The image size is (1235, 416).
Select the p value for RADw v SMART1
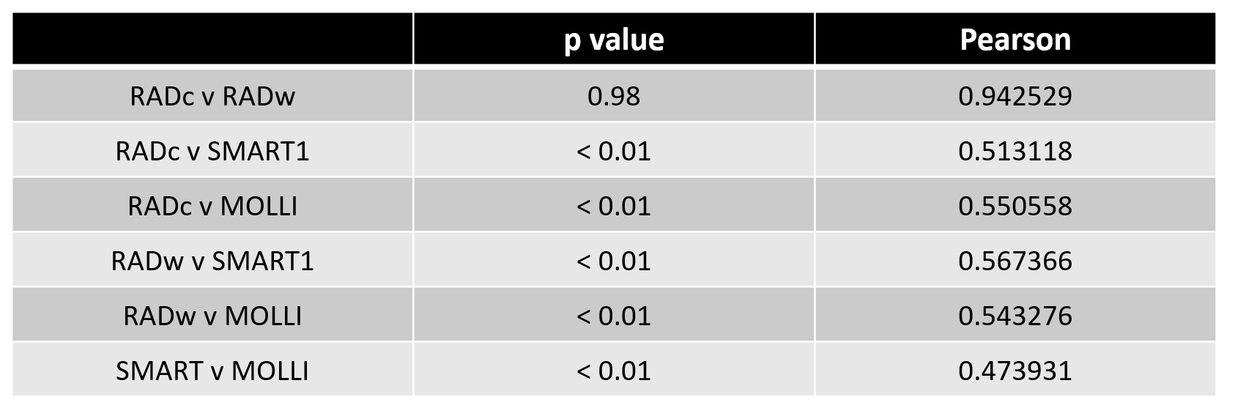[614, 261]
